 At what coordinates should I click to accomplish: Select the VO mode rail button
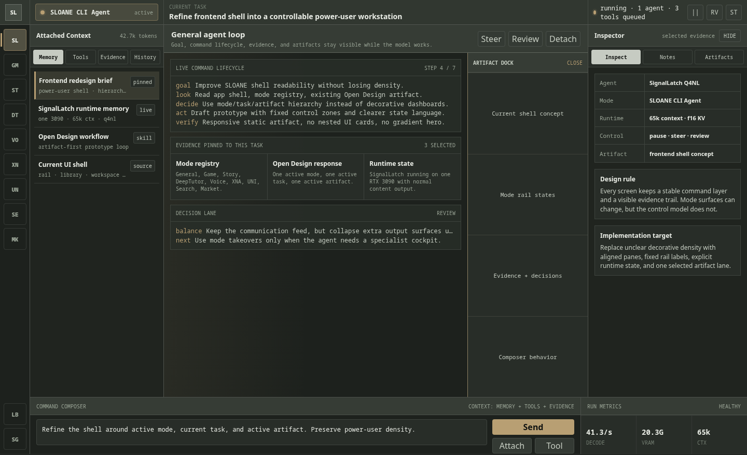[x=15, y=140]
